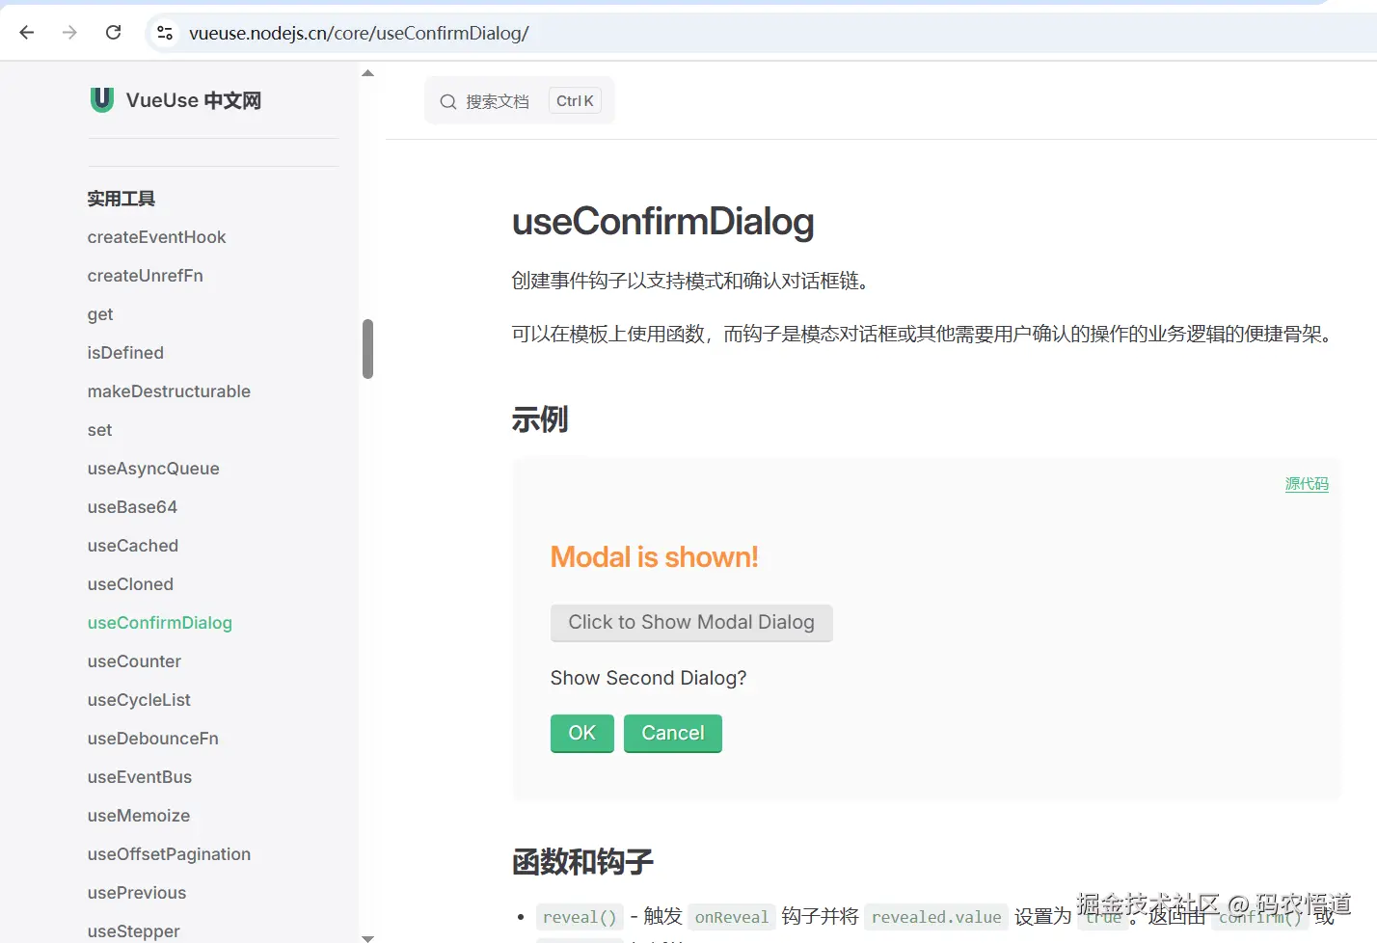Go to useEventBus page

[x=139, y=777]
